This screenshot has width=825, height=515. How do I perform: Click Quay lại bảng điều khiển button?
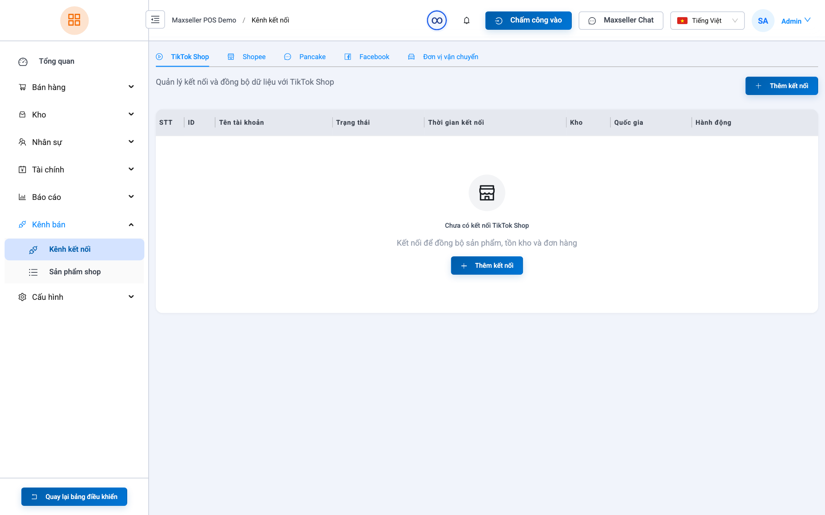[x=74, y=497]
